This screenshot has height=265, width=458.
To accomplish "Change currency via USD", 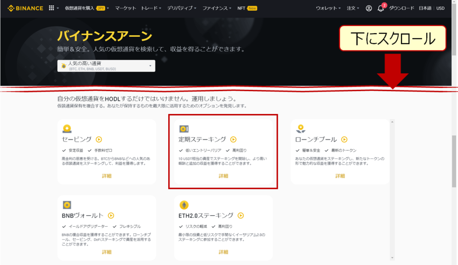I will [x=441, y=8].
